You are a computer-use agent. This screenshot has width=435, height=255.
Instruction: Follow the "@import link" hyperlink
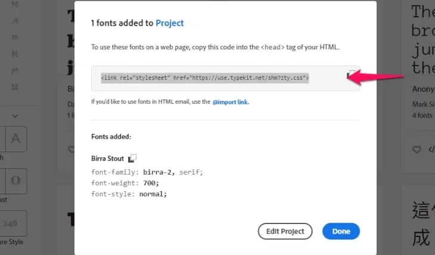coord(231,102)
